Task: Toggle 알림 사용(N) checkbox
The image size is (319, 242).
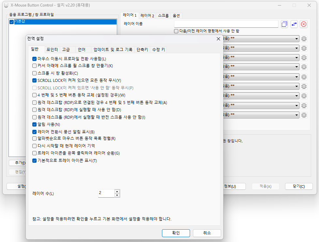Action: click(x=34, y=124)
